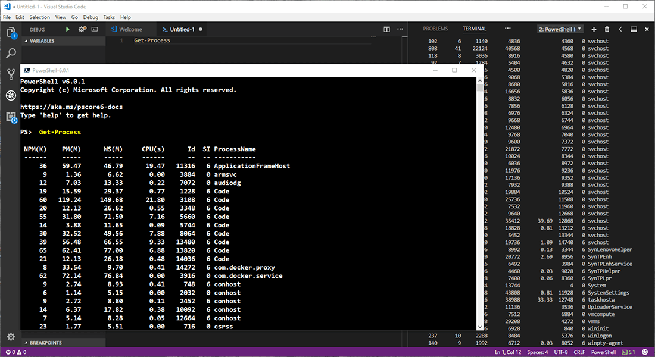Open Manage gear at bottom of activity bar
Screen dimensions: 655x357
tap(11, 336)
